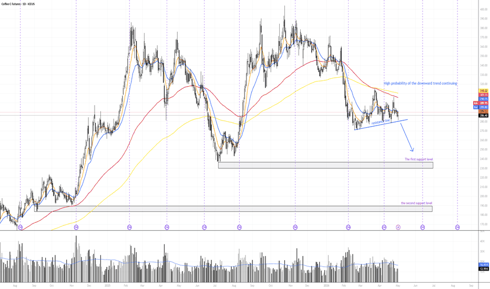Click the blue Bid price label
490x289 pixels.
(481, 107)
